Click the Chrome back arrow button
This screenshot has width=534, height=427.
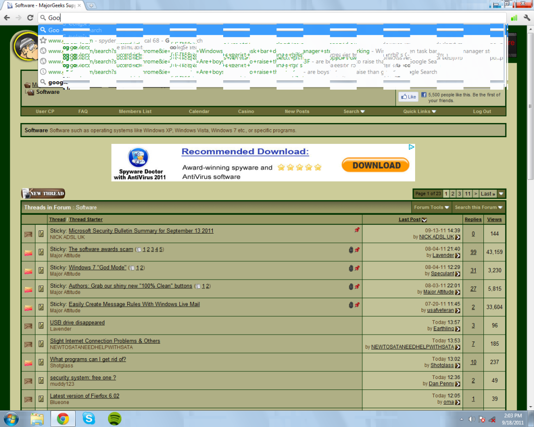[7, 18]
